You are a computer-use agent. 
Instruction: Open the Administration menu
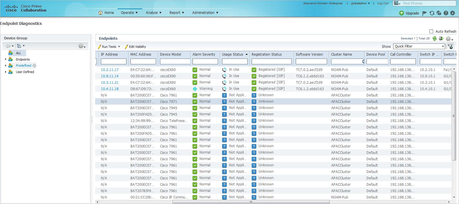205,13
